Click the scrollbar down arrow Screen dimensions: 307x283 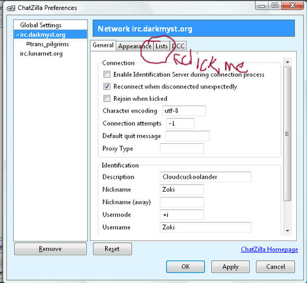(x=288, y=231)
